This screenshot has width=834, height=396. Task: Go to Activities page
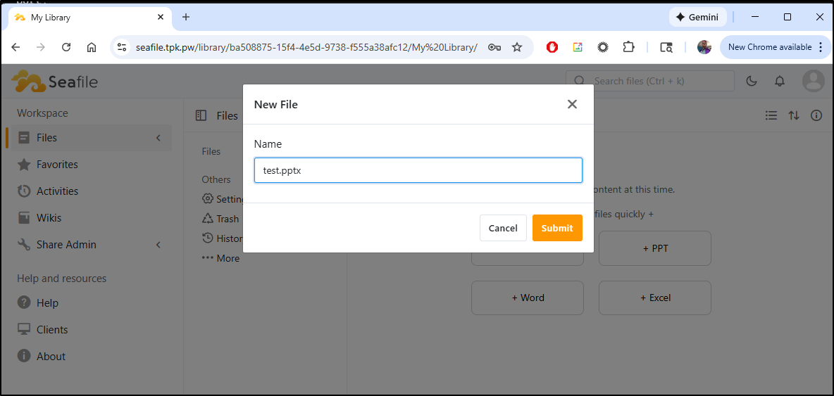(57, 191)
